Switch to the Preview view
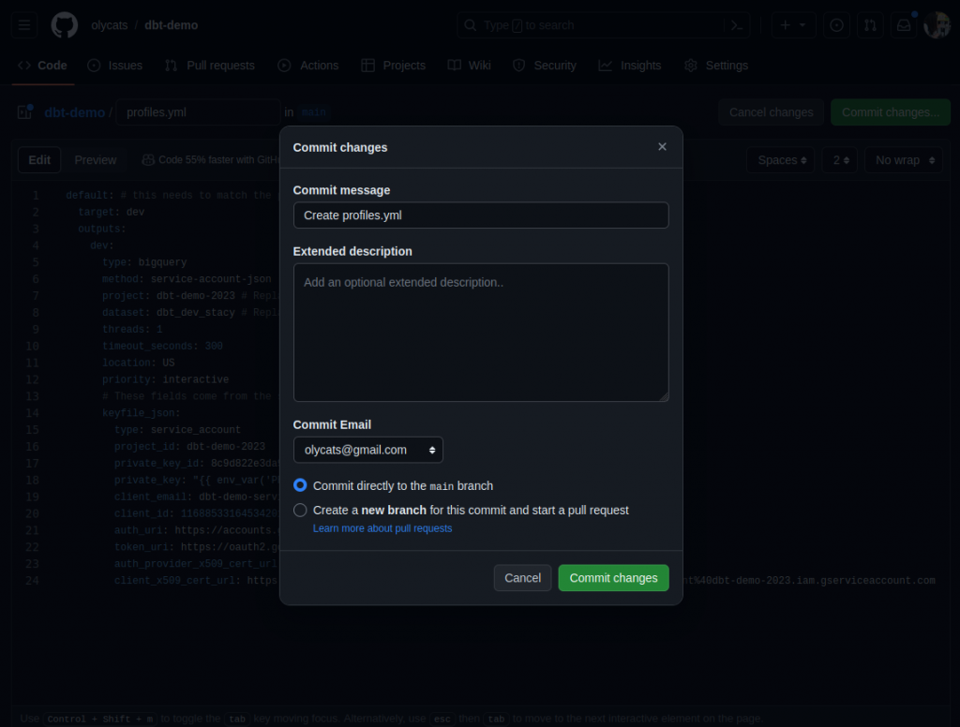This screenshot has width=960, height=727. [96, 160]
